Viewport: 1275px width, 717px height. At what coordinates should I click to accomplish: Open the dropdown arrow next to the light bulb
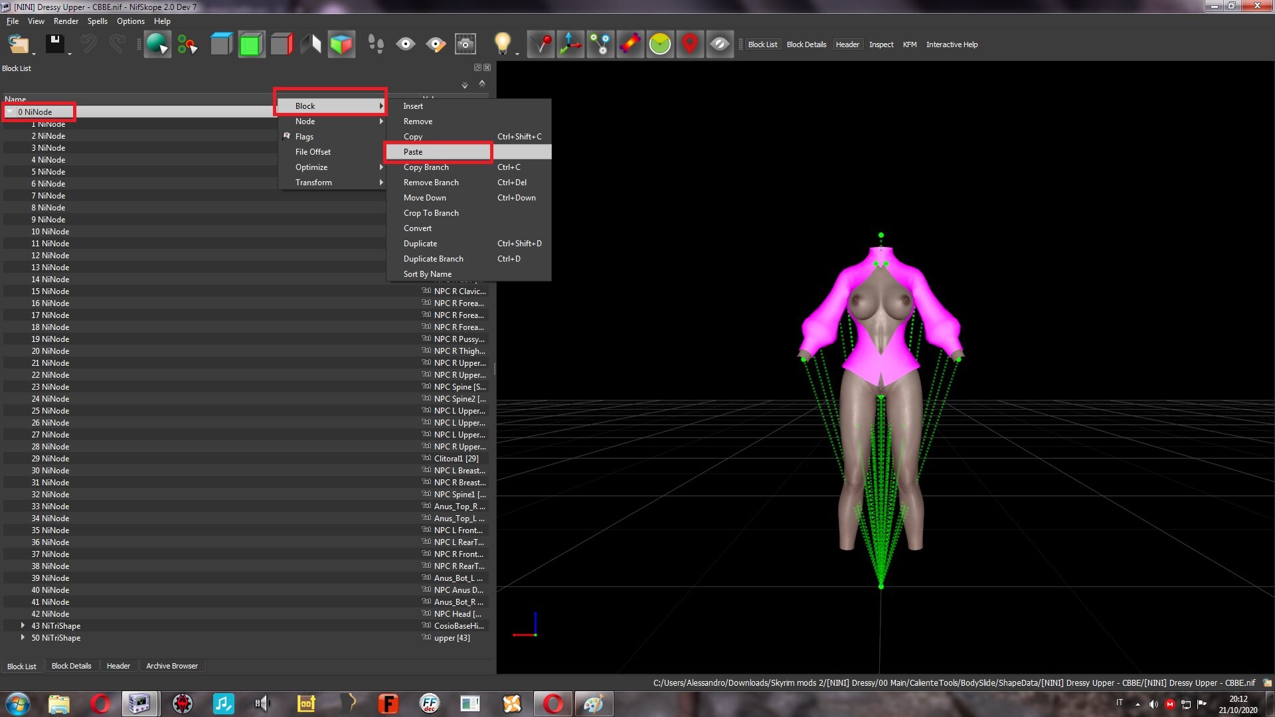pos(517,53)
